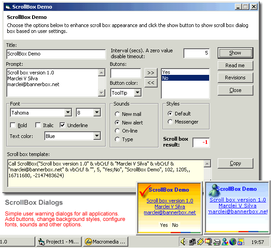Expand the Button color ToolTip dropdown
Screen dimensions: 271x248
[x=137, y=93]
